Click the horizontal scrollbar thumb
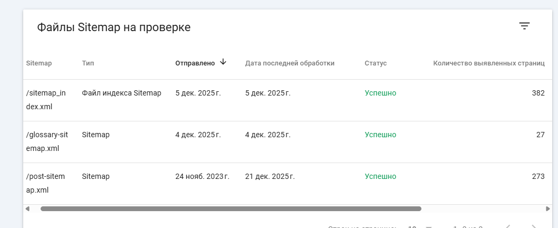The width and height of the screenshot is (558, 228). (230, 209)
